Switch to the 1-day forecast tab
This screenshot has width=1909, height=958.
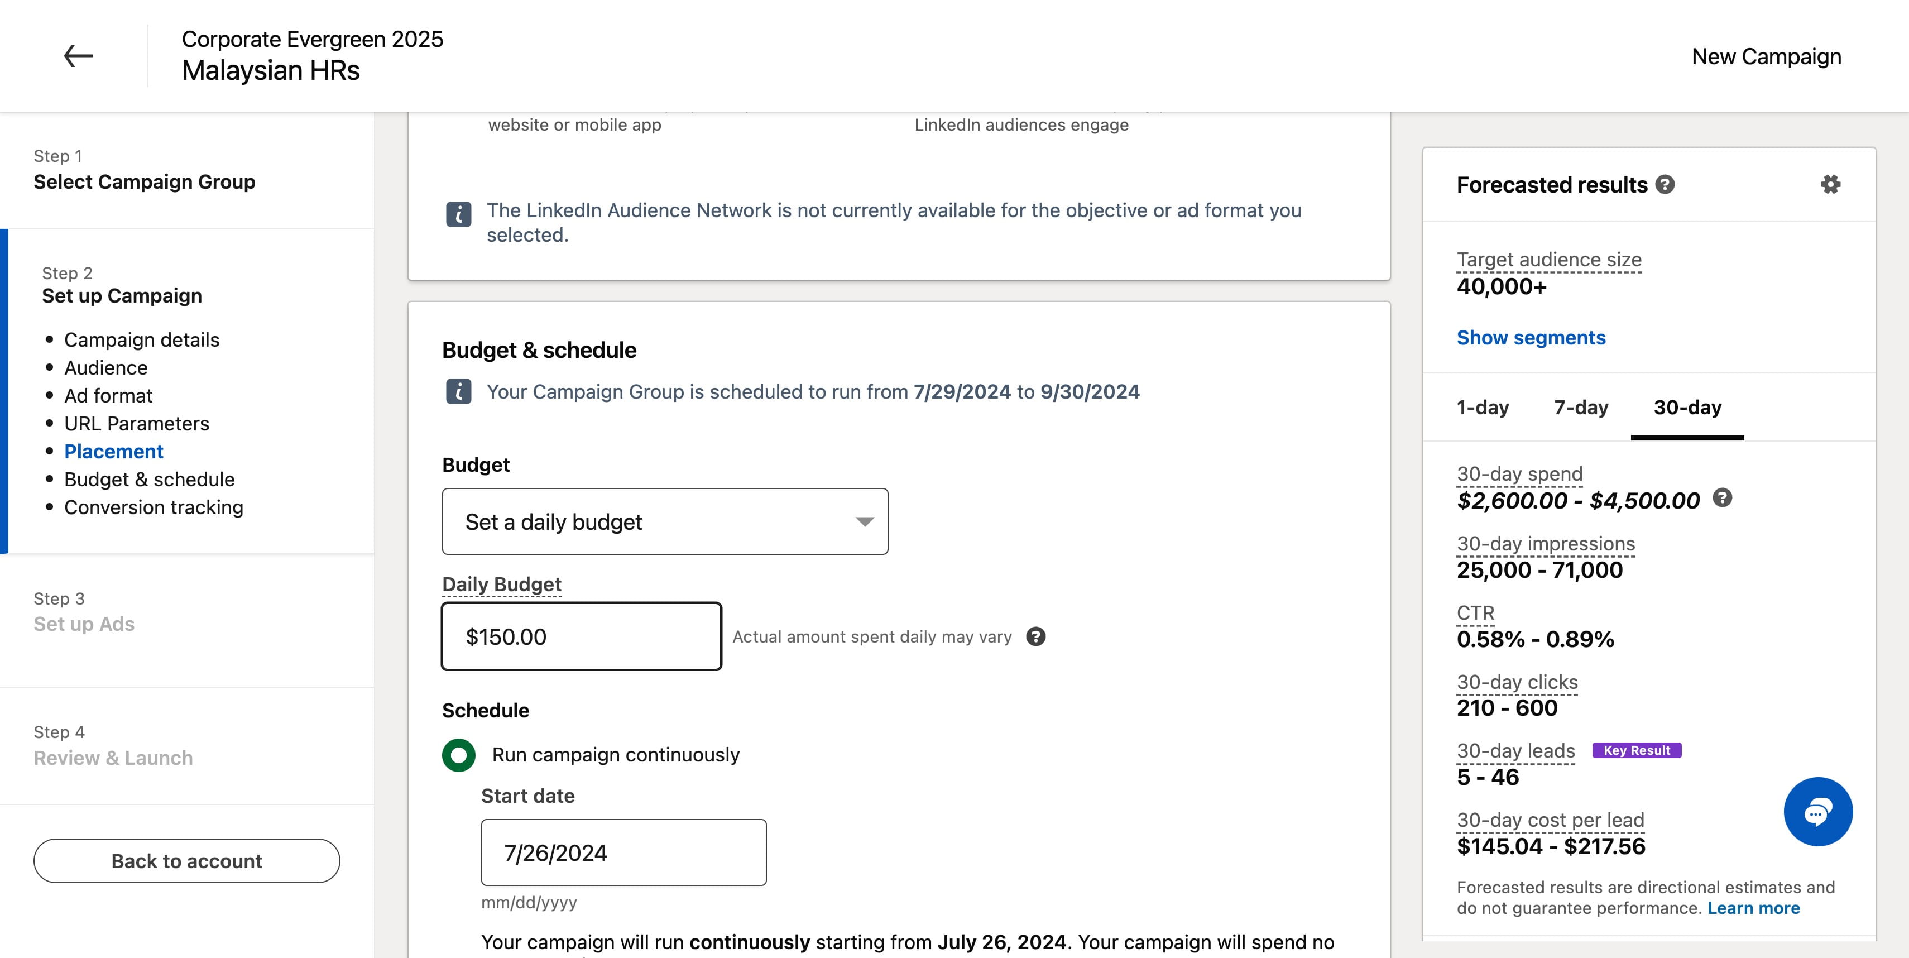(1482, 408)
